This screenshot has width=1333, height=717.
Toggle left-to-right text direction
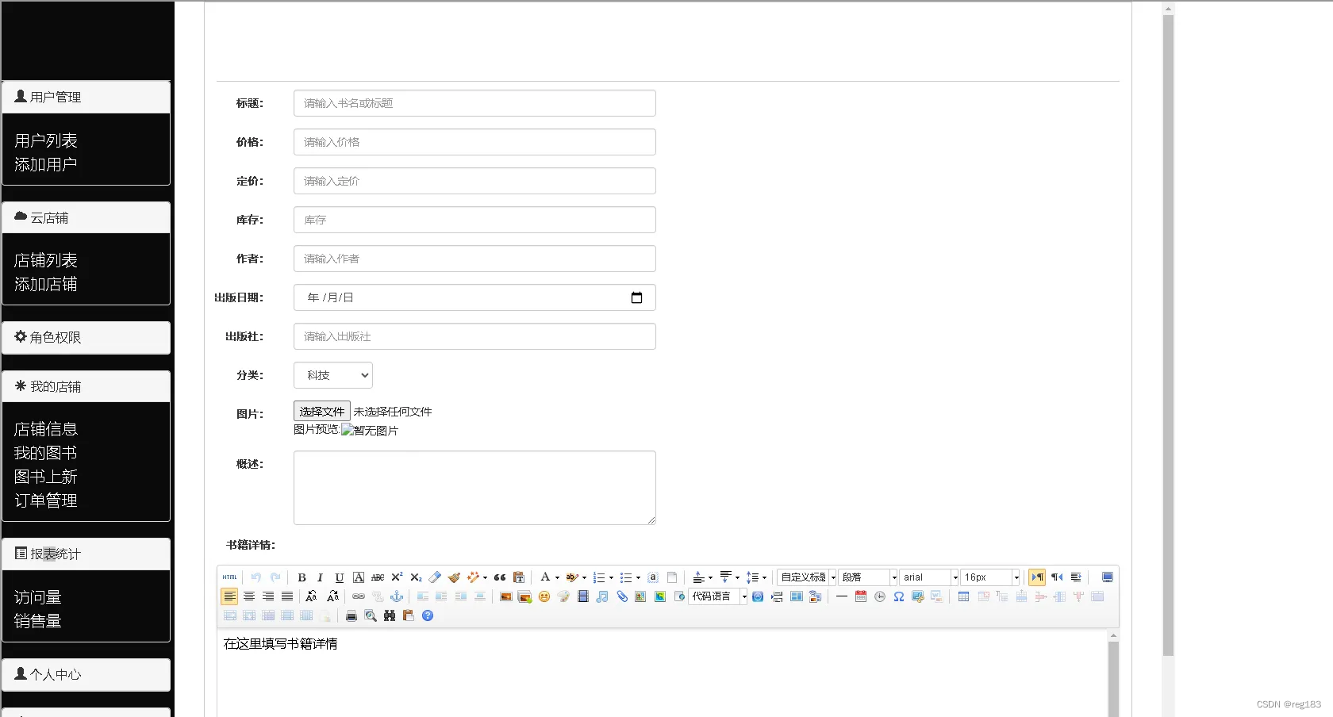[x=1037, y=577]
